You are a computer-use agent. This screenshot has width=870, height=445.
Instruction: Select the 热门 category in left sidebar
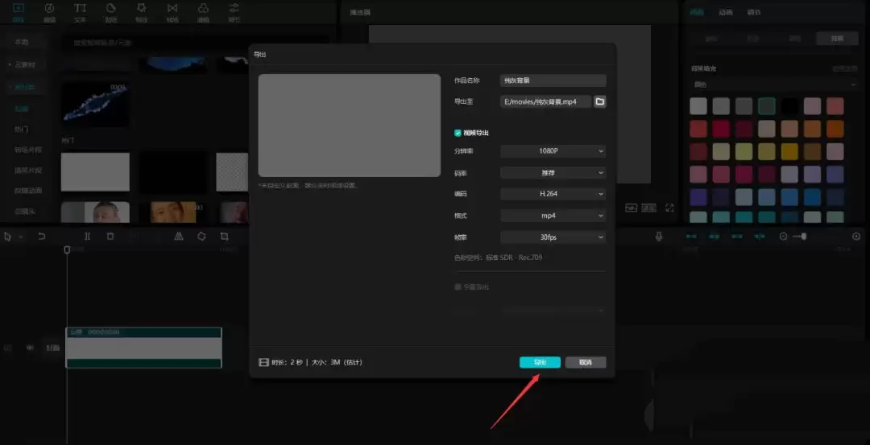[x=22, y=129]
